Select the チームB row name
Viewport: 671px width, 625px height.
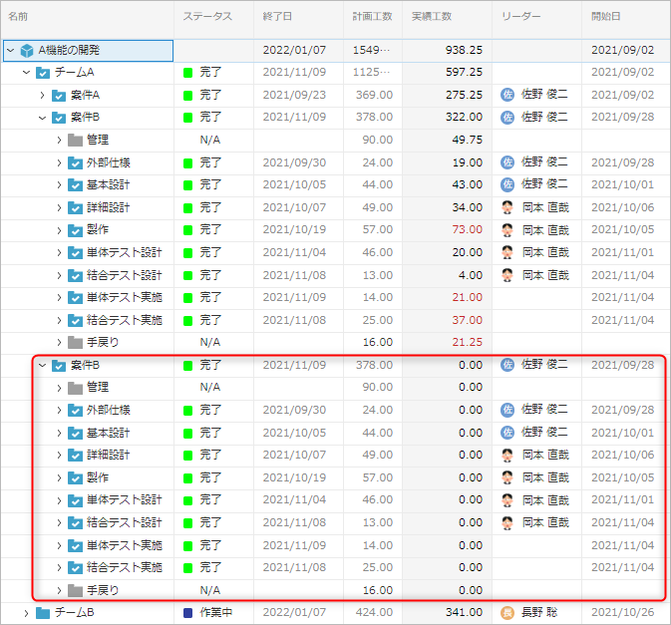(x=73, y=612)
